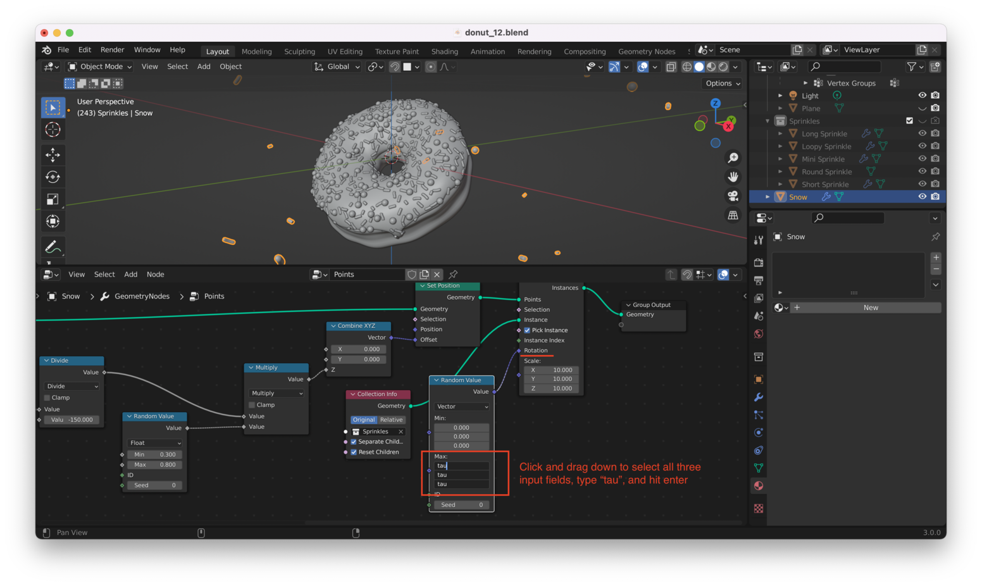Open the Render menu

pos(112,50)
